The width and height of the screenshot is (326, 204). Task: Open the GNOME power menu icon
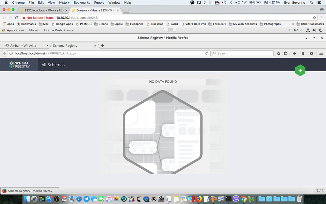coord(321,30)
